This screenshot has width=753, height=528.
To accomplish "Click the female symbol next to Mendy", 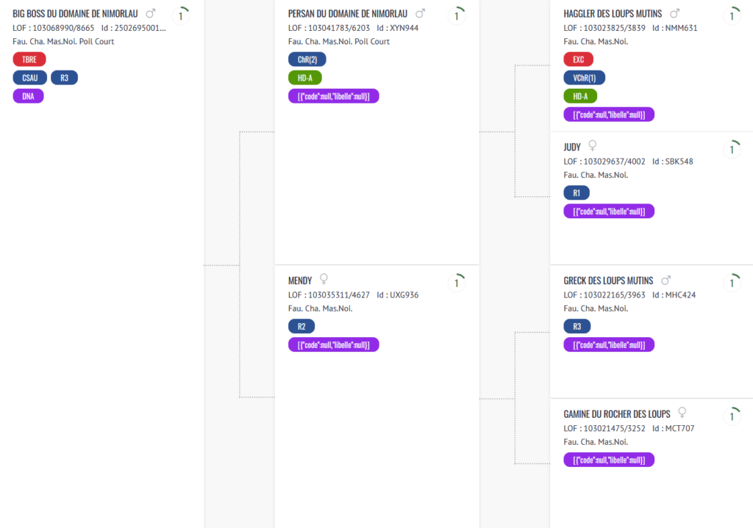I will point(324,279).
